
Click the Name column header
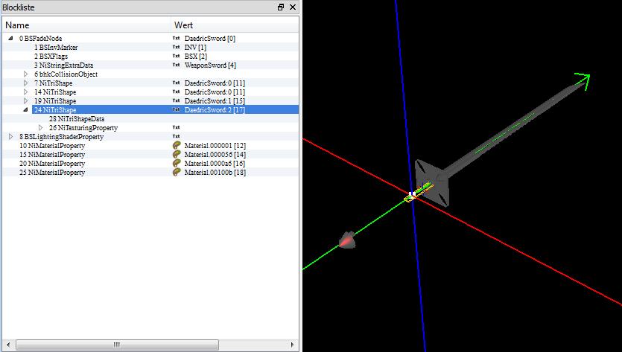coord(86,25)
